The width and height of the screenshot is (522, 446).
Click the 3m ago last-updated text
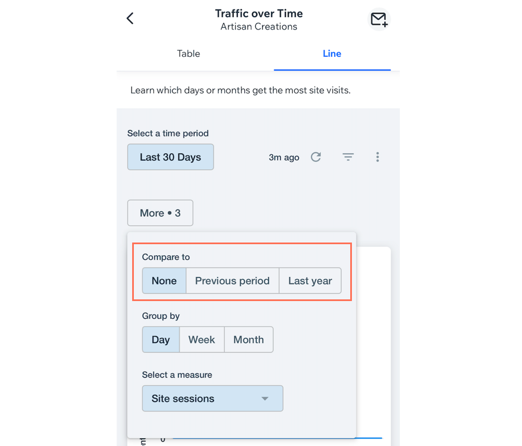pyautogui.click(x=284, y=157)
